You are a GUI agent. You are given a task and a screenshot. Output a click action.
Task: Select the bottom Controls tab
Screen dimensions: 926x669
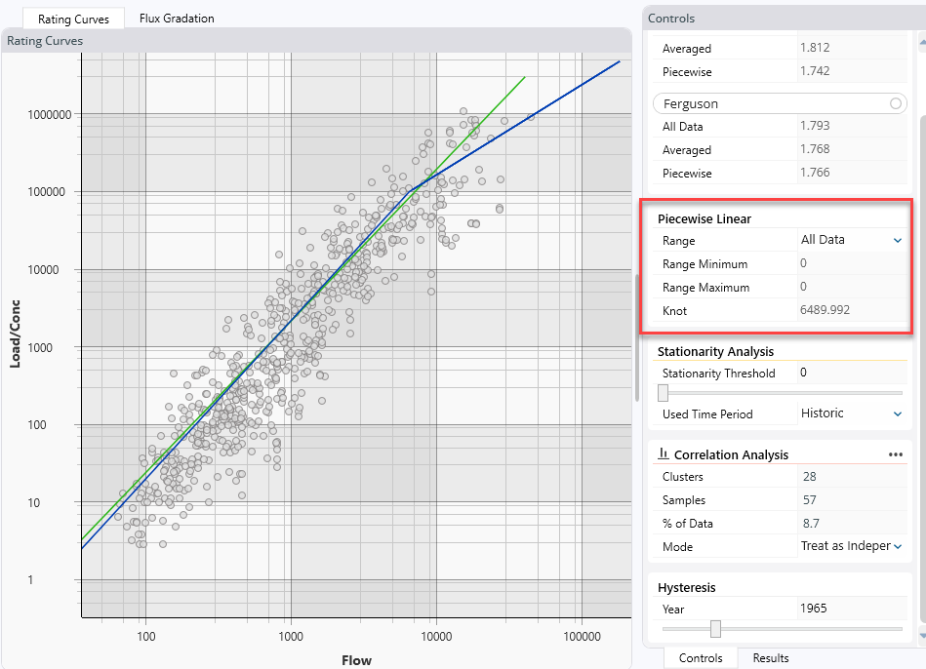click(x=701, y=658)
